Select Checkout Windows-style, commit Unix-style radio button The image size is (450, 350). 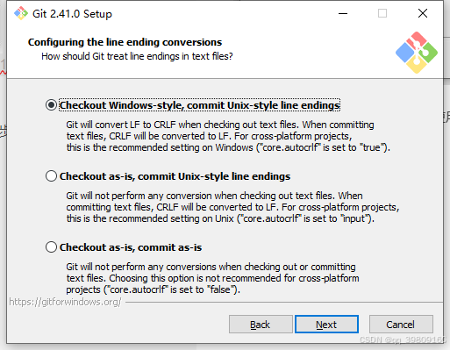pyautogui.click(x=51, y=105)
